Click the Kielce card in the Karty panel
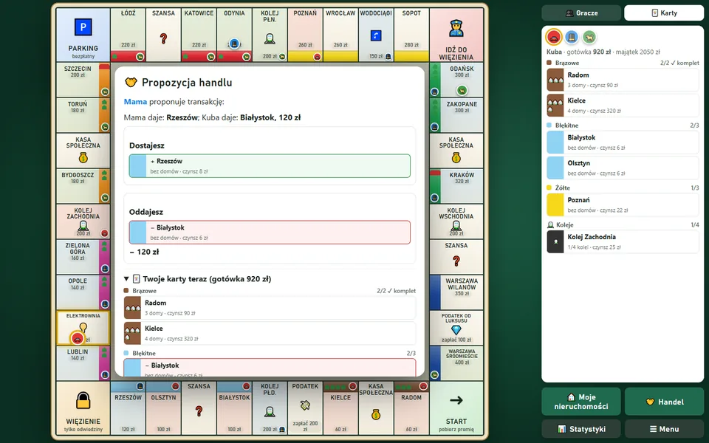709x443 pixels. pyautogui.click(x=623, y=106)
